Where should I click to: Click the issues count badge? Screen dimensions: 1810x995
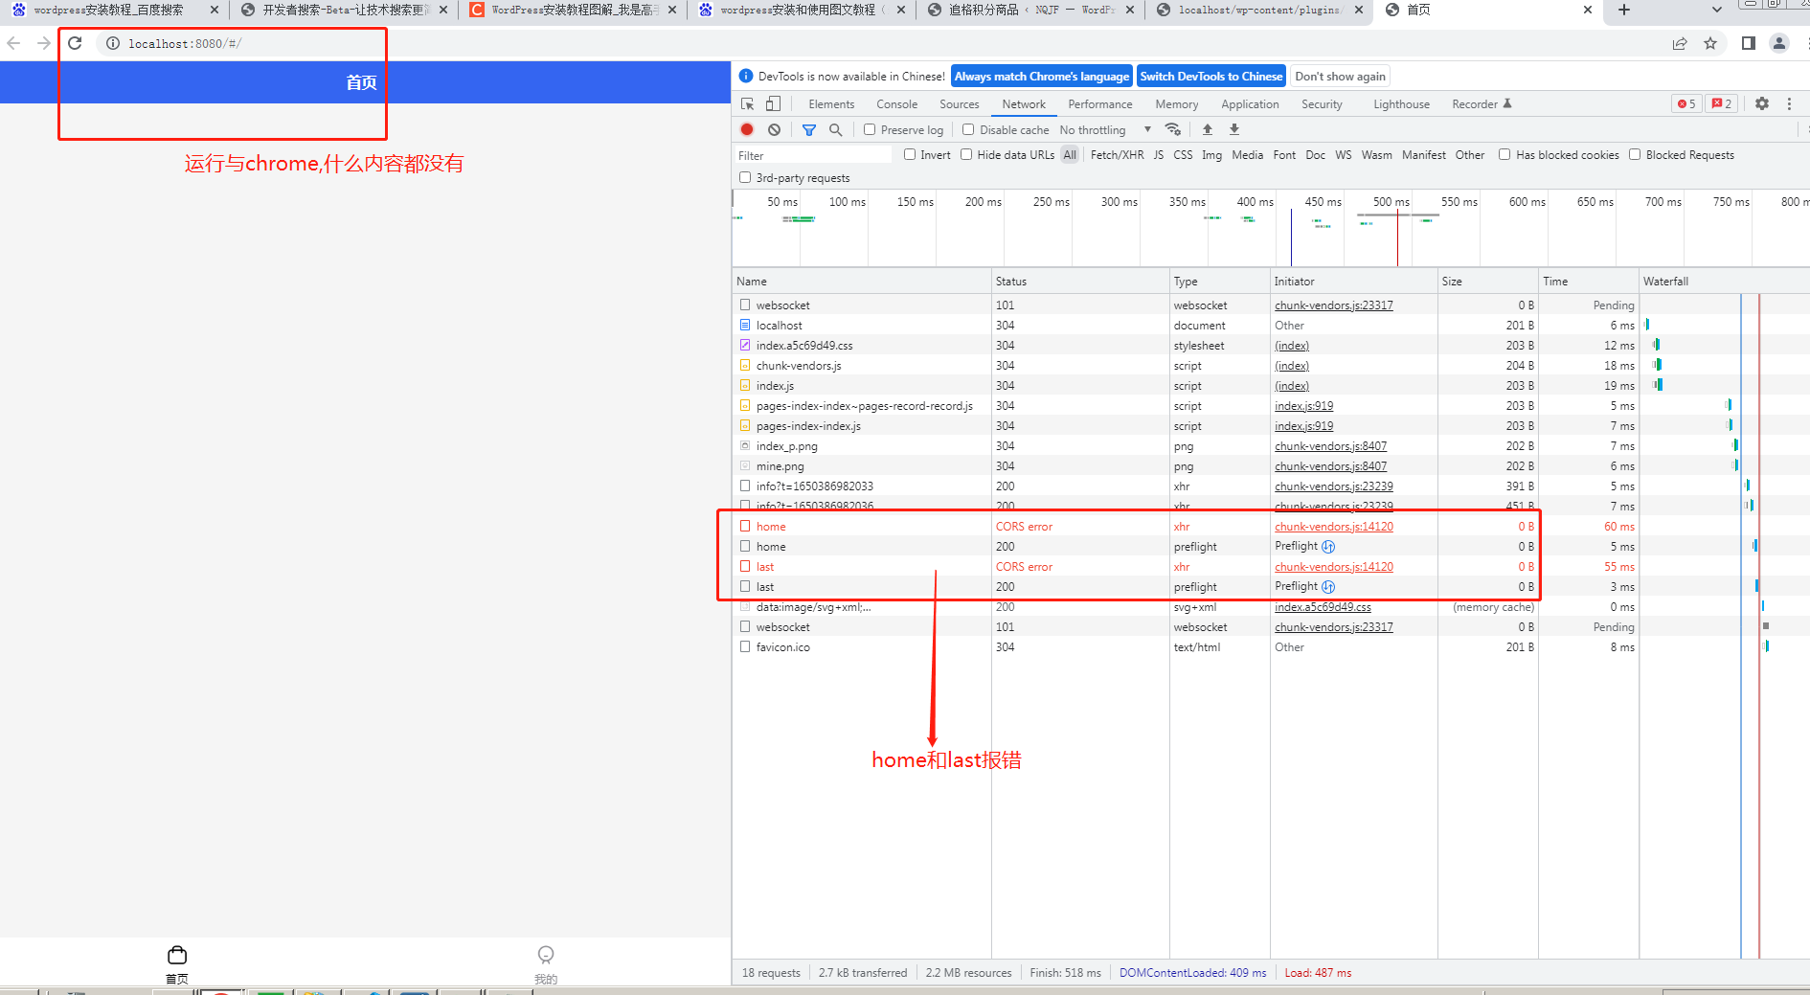click(1722, 103)
